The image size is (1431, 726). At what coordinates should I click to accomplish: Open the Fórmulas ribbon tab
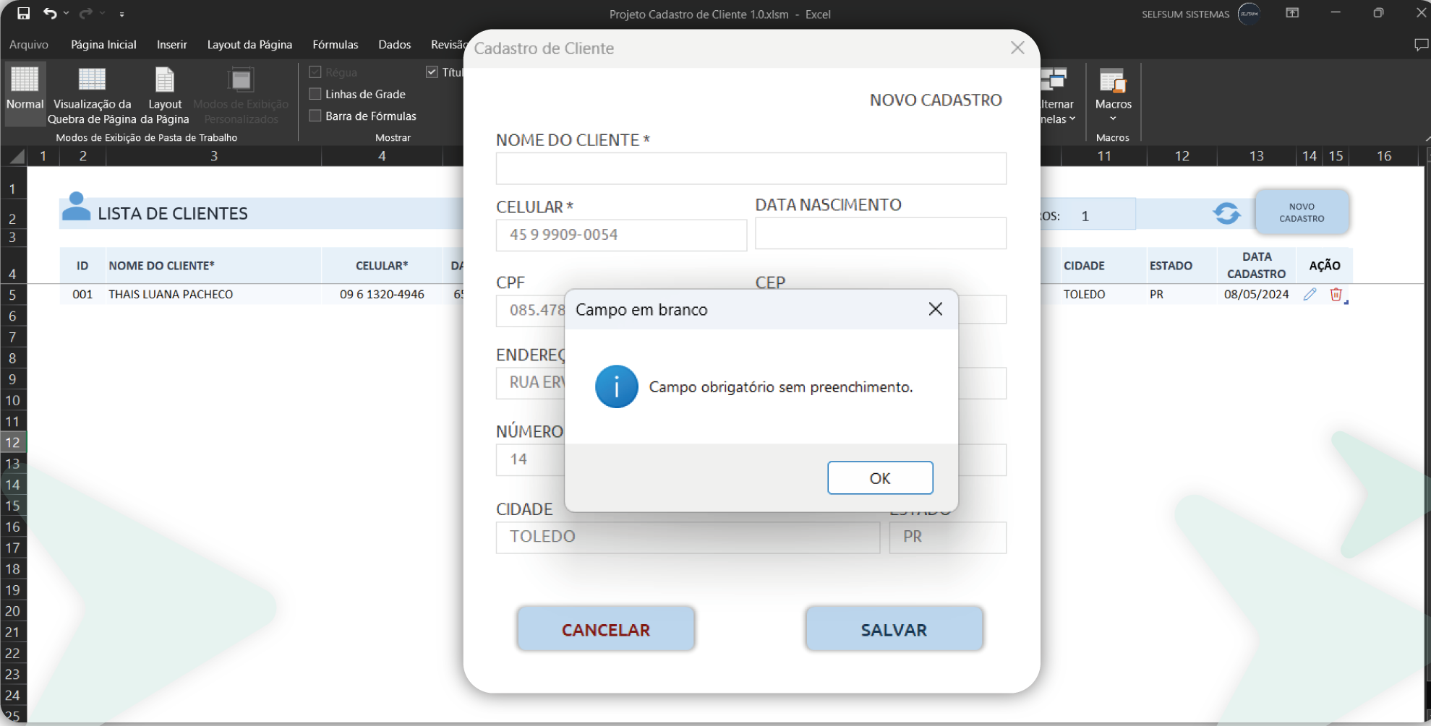point(335,45)
